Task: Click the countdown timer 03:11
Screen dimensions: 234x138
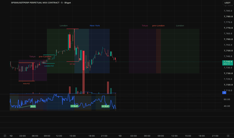Action: [227, 64]
